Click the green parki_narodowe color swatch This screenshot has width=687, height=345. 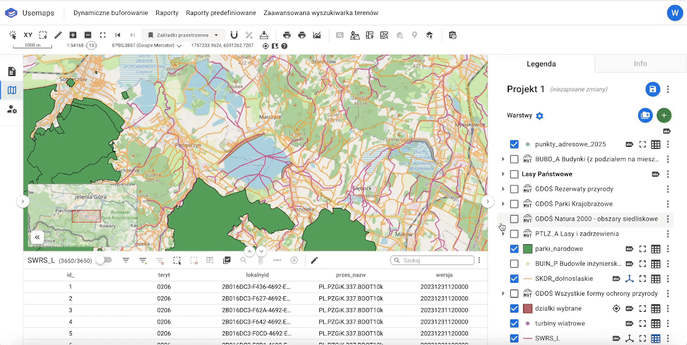(x=527, y=249)
